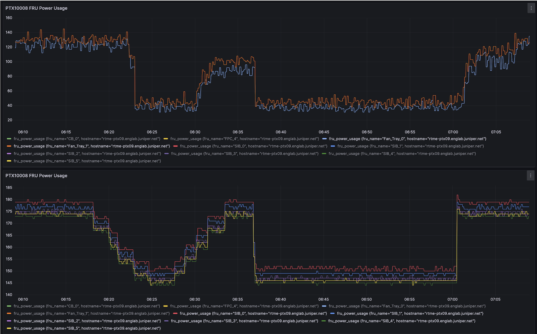
Task: Toggle SIB_1 series in upper panel legend
Action: click(410, 146)
